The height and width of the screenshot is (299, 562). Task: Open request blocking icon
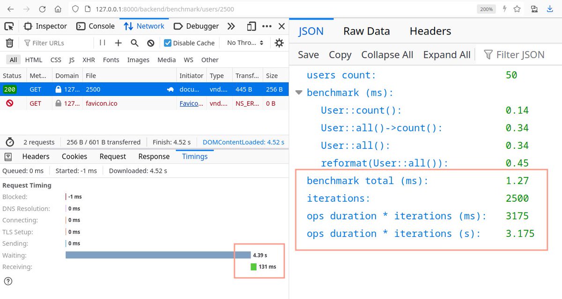(151, 43)
